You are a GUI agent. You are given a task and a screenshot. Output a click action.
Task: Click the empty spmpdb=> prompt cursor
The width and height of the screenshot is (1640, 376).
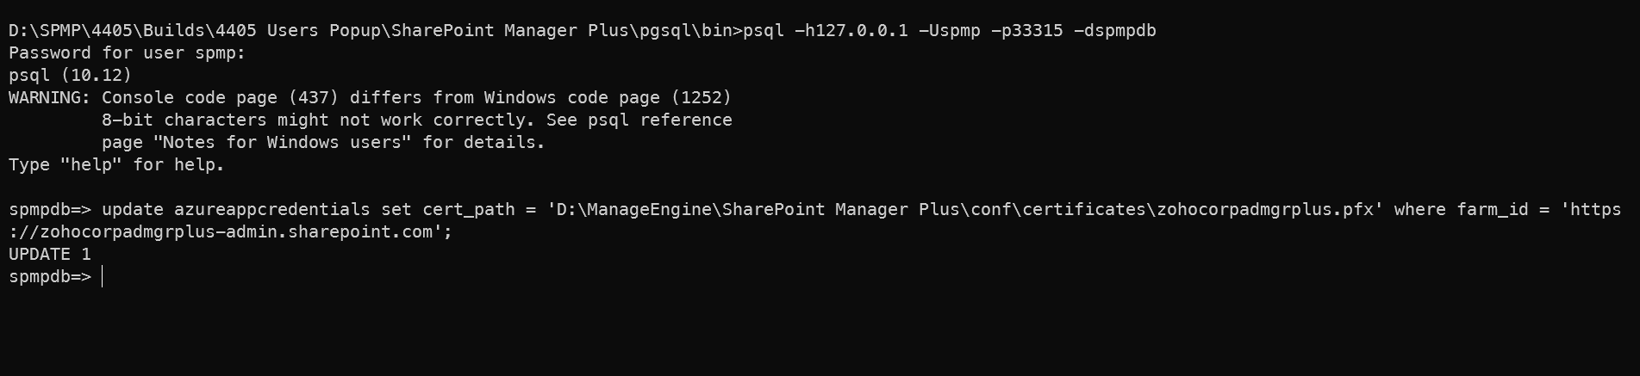[102, 276]
